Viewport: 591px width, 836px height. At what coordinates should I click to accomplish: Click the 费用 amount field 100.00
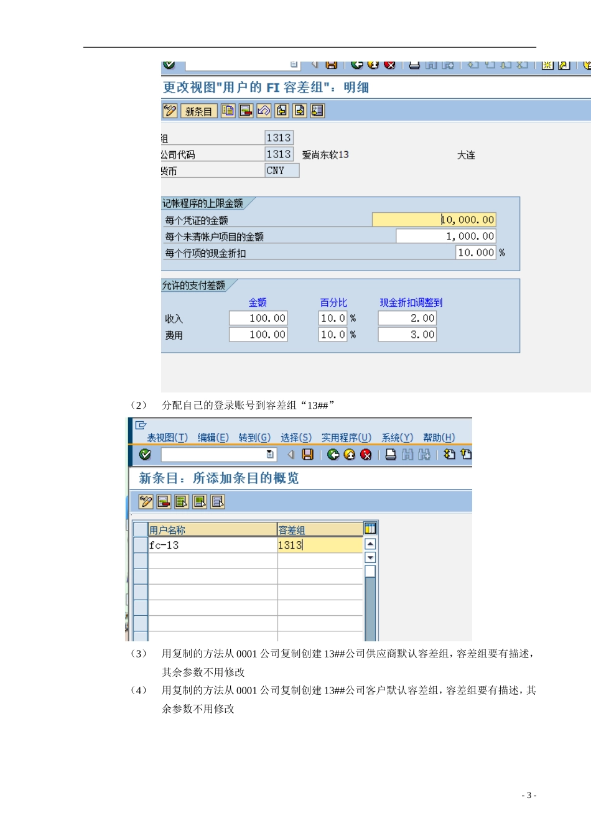pyautogui.click(x=258, y=335)
